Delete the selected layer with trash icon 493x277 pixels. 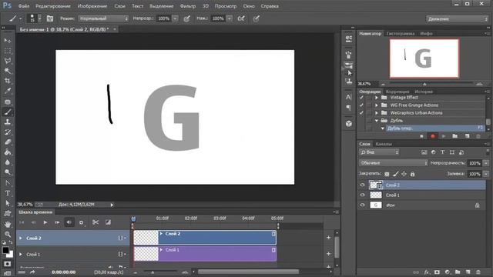[x=478, y=272]
